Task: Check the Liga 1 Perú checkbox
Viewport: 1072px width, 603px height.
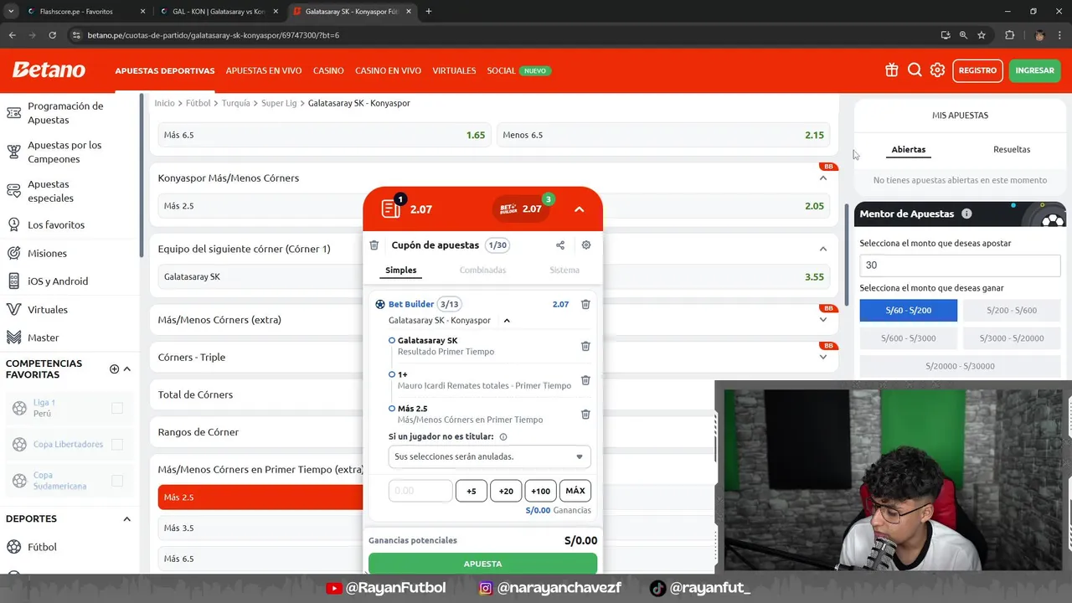Action: (117, 408)
